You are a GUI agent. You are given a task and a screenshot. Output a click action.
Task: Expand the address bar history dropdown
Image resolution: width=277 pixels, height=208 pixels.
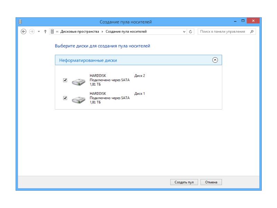click(184, 32)
